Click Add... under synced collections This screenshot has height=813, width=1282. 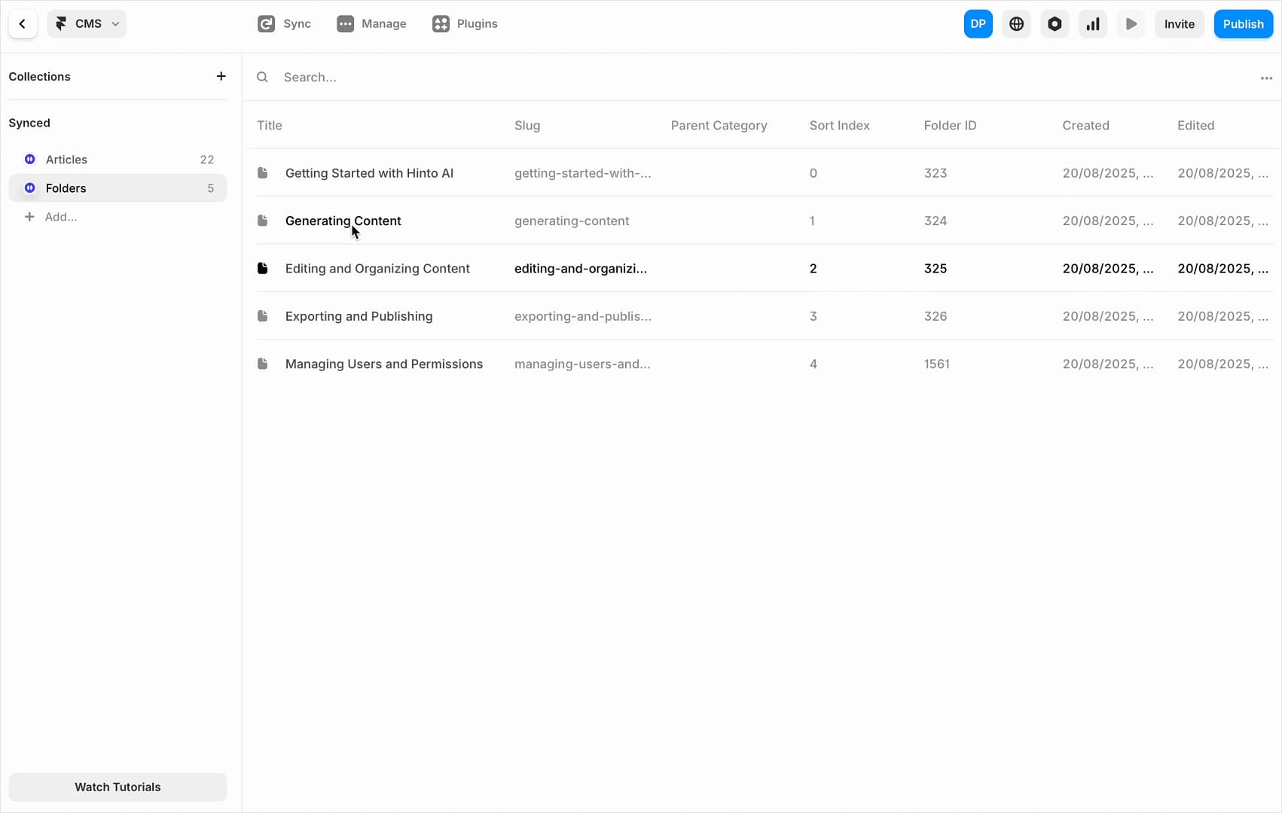point(50,217)
